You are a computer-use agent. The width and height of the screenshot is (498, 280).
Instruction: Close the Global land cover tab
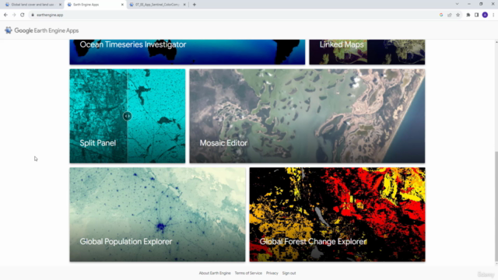[60, 5]
